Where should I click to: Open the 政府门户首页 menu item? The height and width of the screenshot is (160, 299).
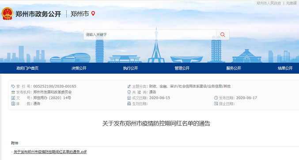(27, 68)
